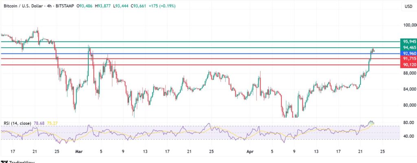Click the 90,120 red price label
The width and height of the screenshot is (417, 163).
click(409, 65)
